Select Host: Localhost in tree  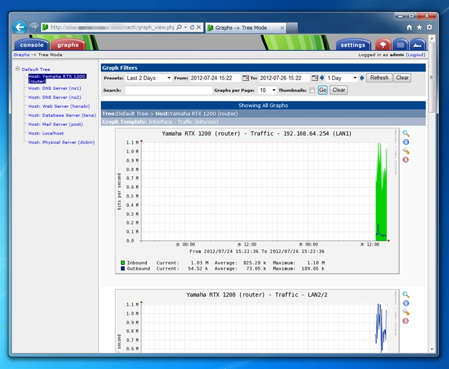click(46, 133)
